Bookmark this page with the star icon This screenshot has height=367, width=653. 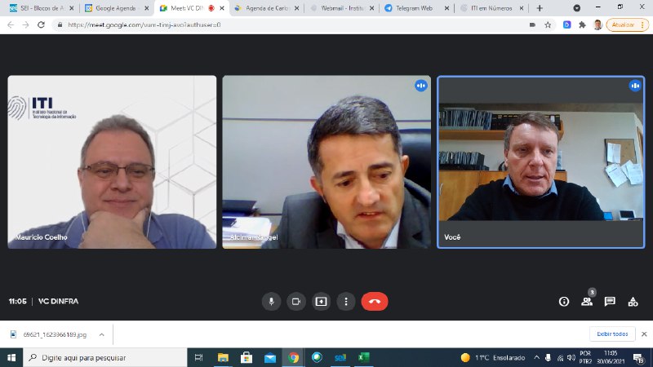[549, 24]
